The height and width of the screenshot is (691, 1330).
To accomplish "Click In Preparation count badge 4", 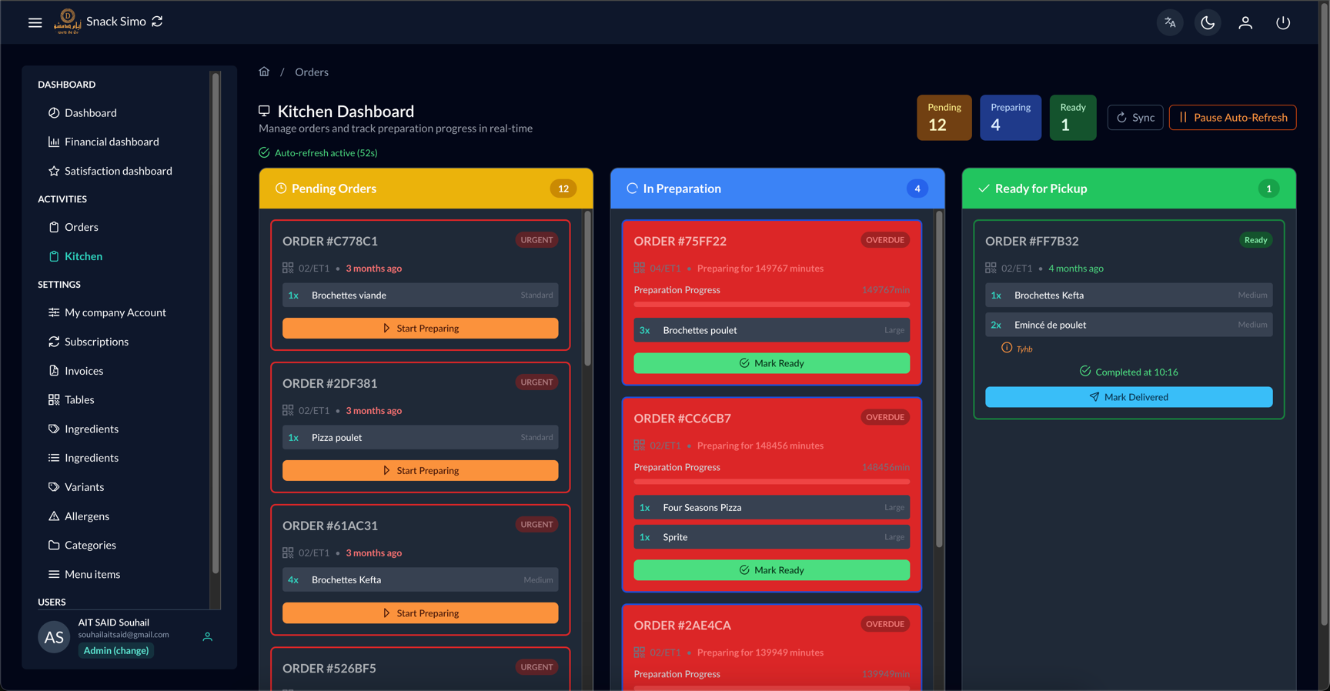I will pos(917,189).
